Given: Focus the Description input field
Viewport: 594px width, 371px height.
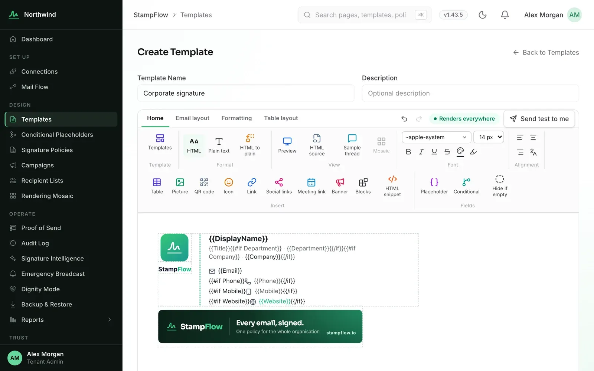Looking at the screenshot, I should 470,93.
